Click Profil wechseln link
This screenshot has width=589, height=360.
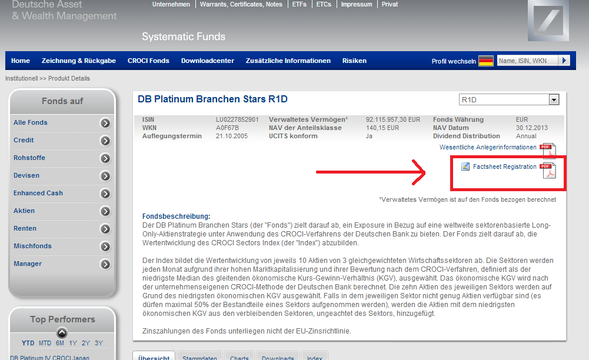coord(454,61)
